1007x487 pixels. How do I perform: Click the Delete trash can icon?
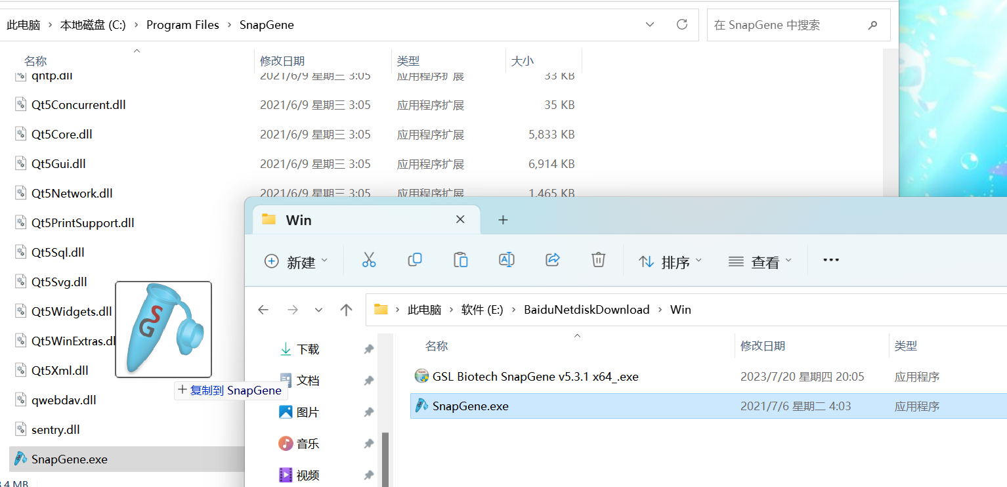tap(598, 261)
